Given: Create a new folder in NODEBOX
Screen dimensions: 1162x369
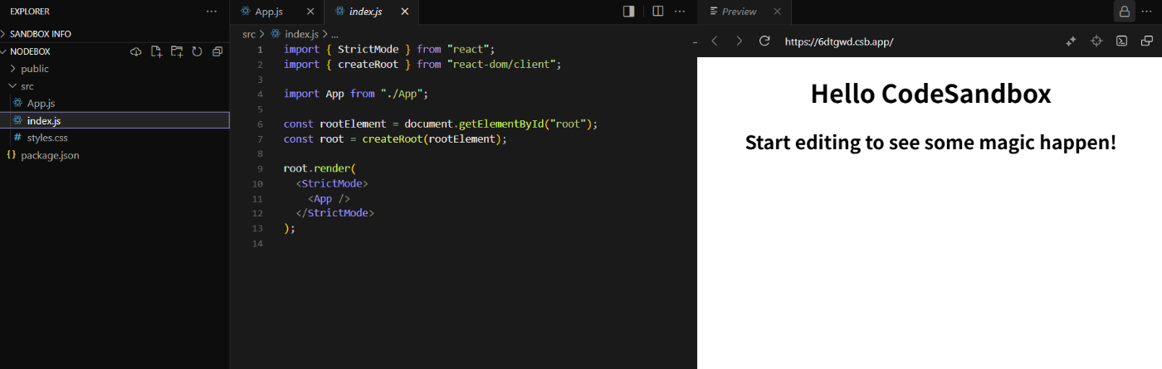Looking at the screenshot, I should coord(177,51).
